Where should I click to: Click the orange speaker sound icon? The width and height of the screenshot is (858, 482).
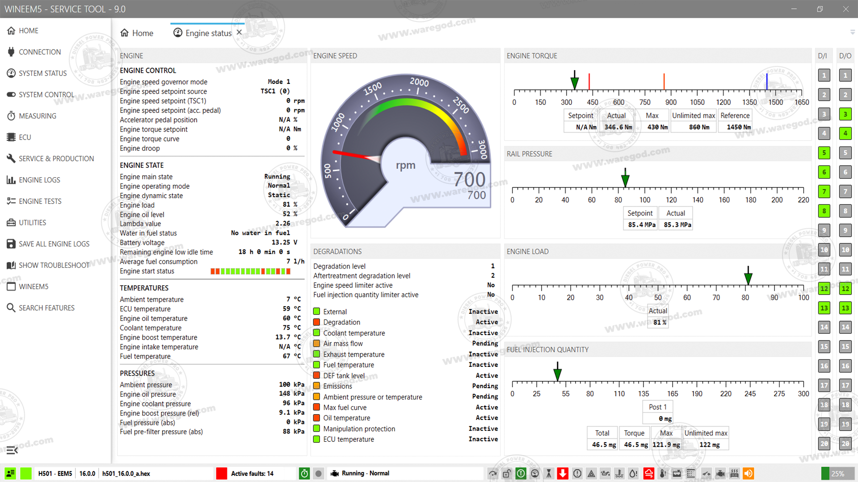[748, 474]
